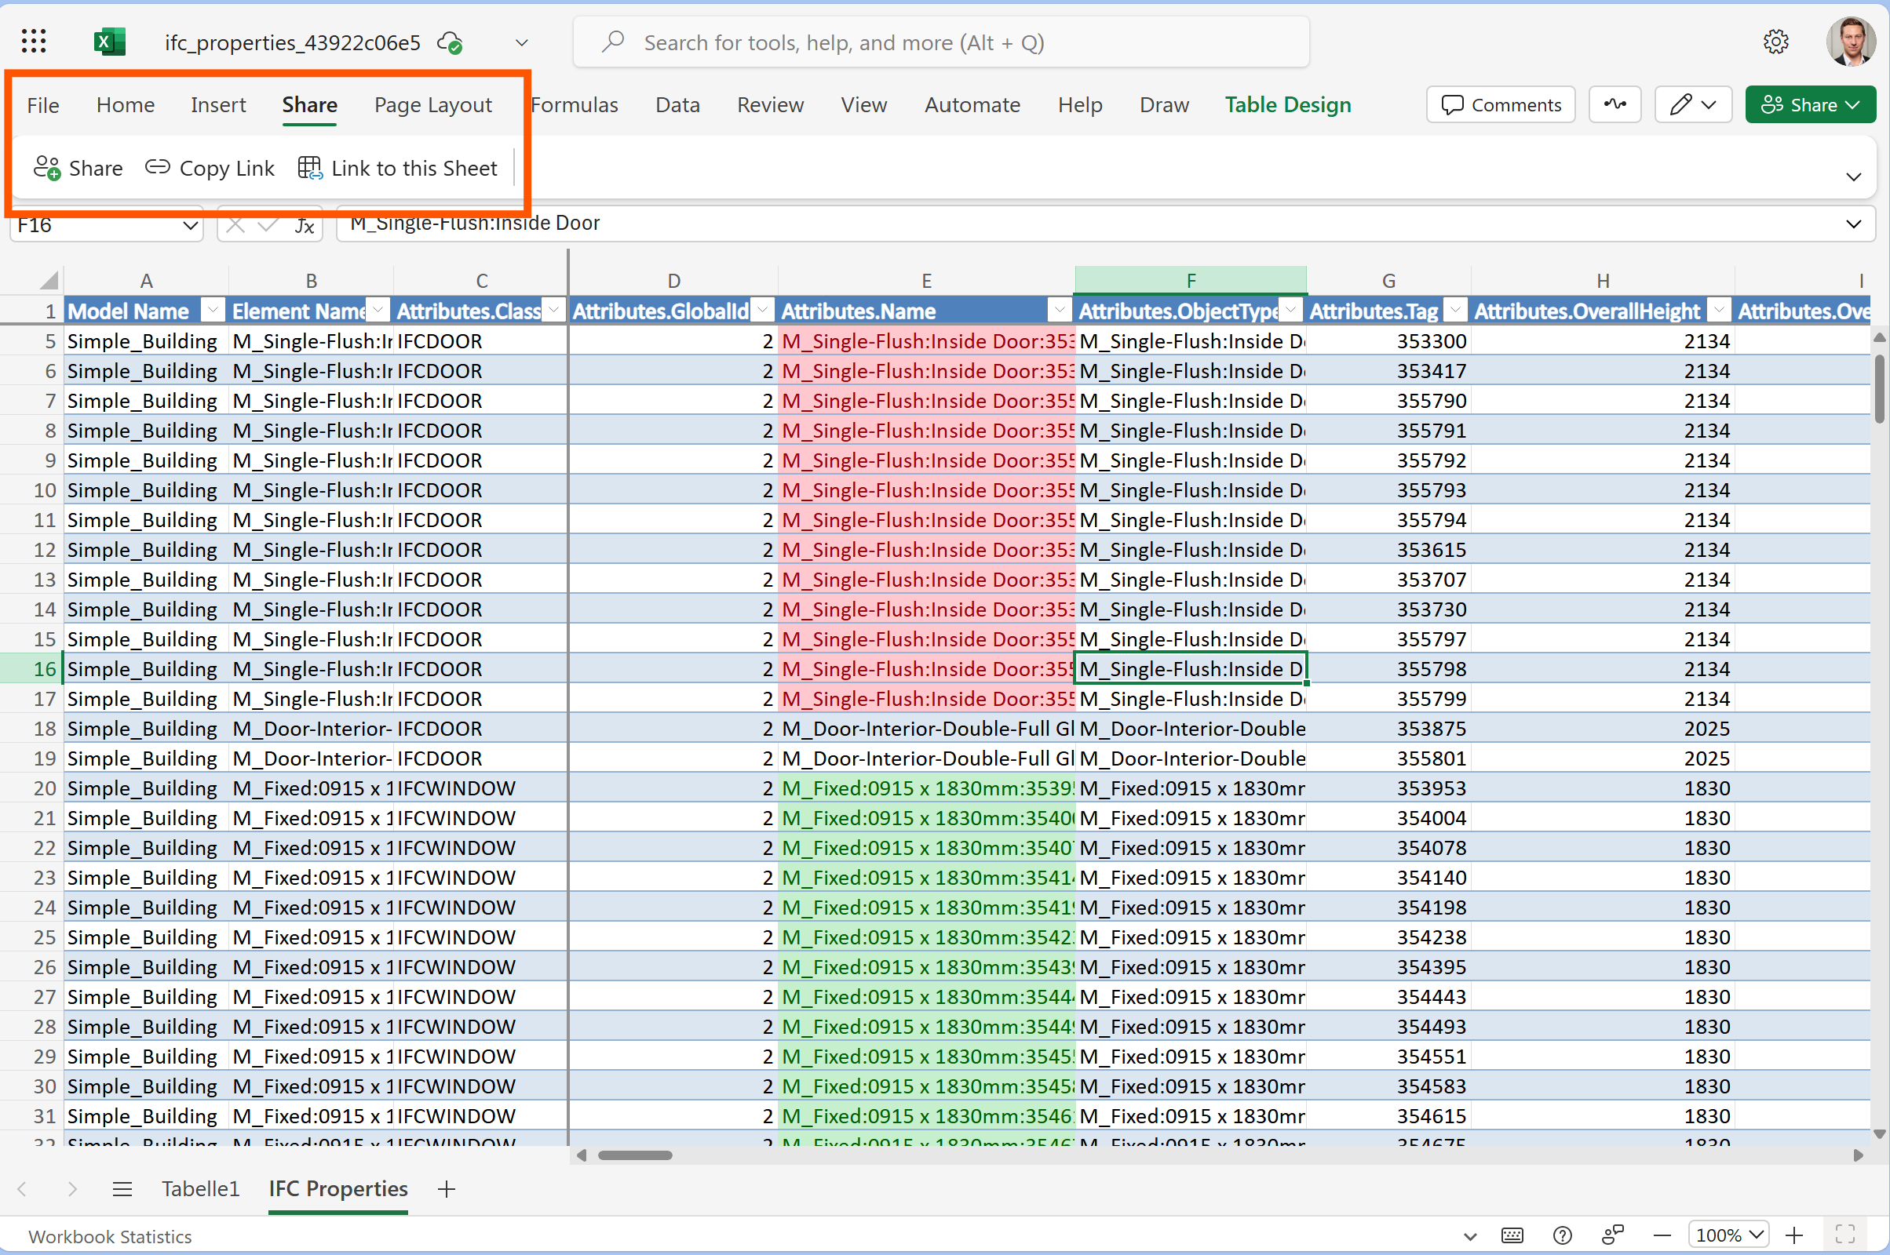Open the Model Name filter dropdown
The image size is (1890, 1255).
click(213, 310)
